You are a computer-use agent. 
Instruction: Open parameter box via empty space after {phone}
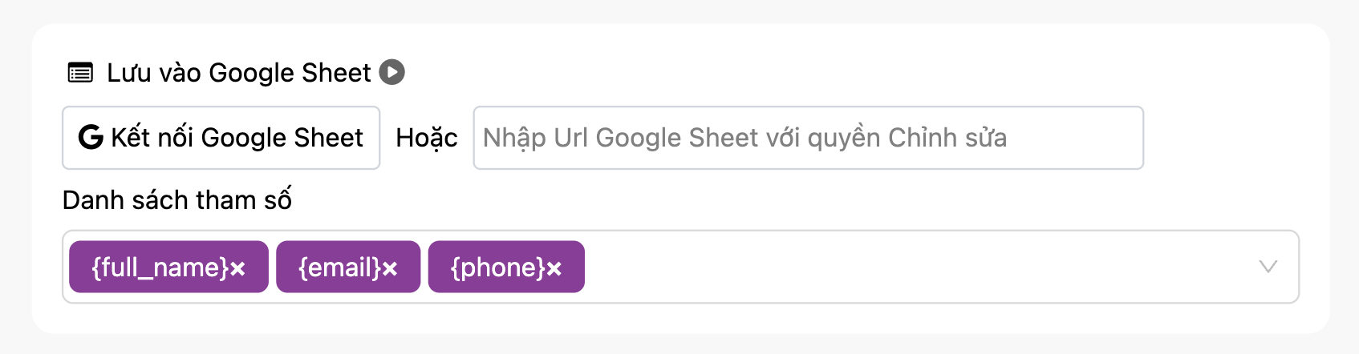[882, 267]
